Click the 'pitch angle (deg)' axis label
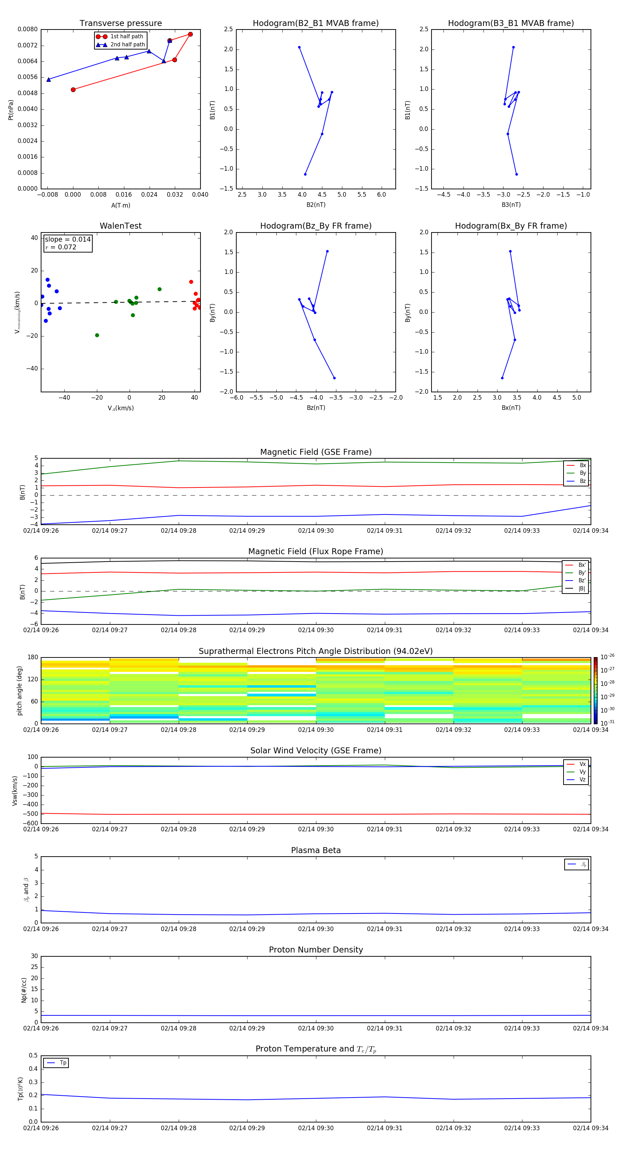632x1159 pixels. click(19, 690)
